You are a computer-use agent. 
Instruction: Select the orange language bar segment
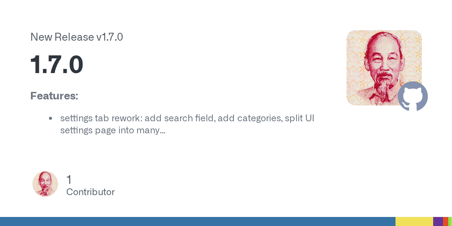(x=445, y=221)
